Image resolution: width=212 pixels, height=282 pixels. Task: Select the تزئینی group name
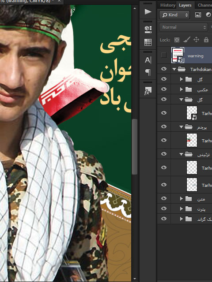coord(203,155)
